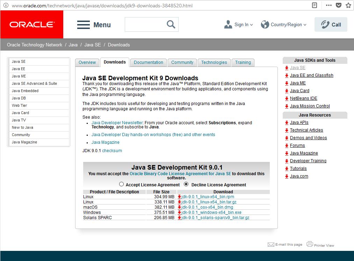Open the Java Developer Newsletter link
354x261 pixels.
click(117, 122)
